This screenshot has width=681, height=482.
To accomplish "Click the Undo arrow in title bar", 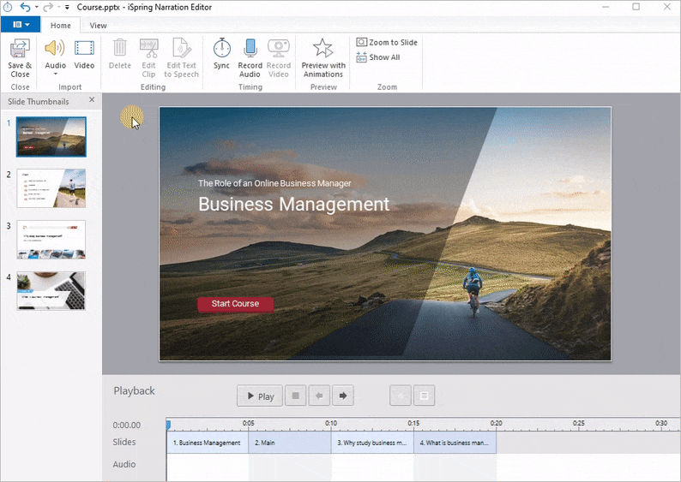I will 25,7.
